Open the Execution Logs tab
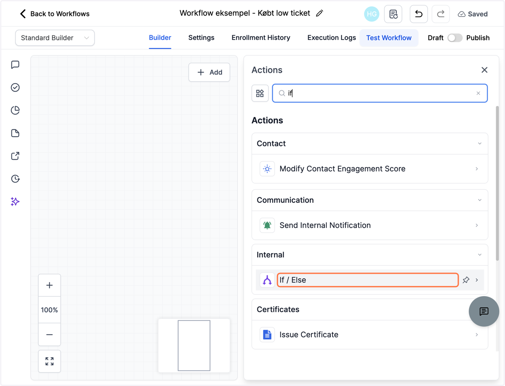The height and width of the screenshot is (386, 505). pyautogui.click(x=332, y=38)
